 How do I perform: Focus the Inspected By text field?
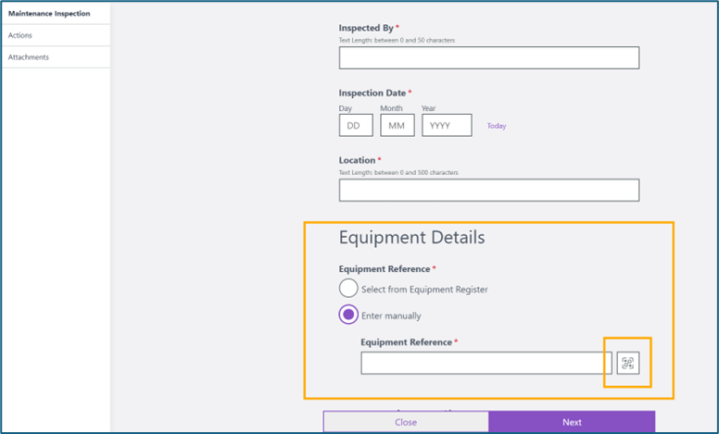pyautogui.click(x=488, y=57)
